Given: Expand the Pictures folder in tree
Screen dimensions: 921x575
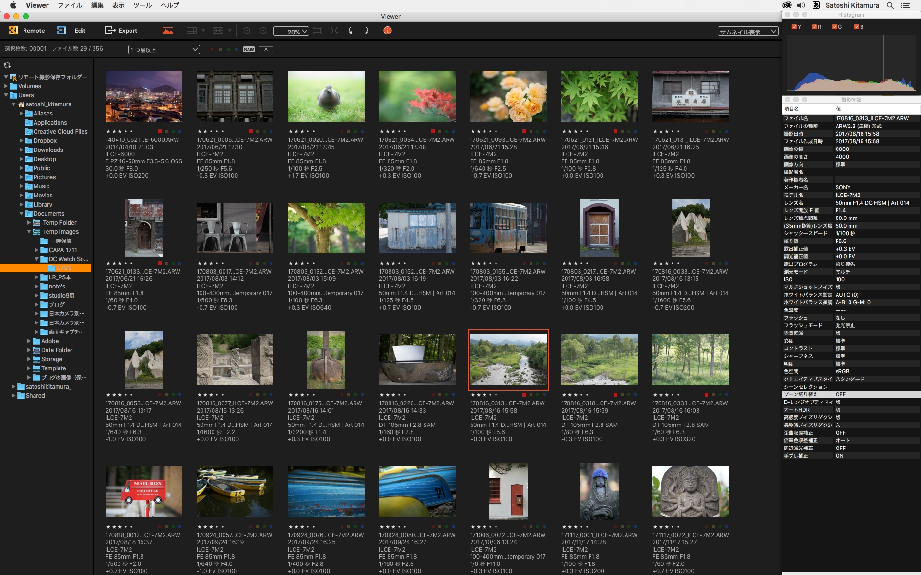Looking at the screenshot, I should pyautogui.click(x=21, y=177).
